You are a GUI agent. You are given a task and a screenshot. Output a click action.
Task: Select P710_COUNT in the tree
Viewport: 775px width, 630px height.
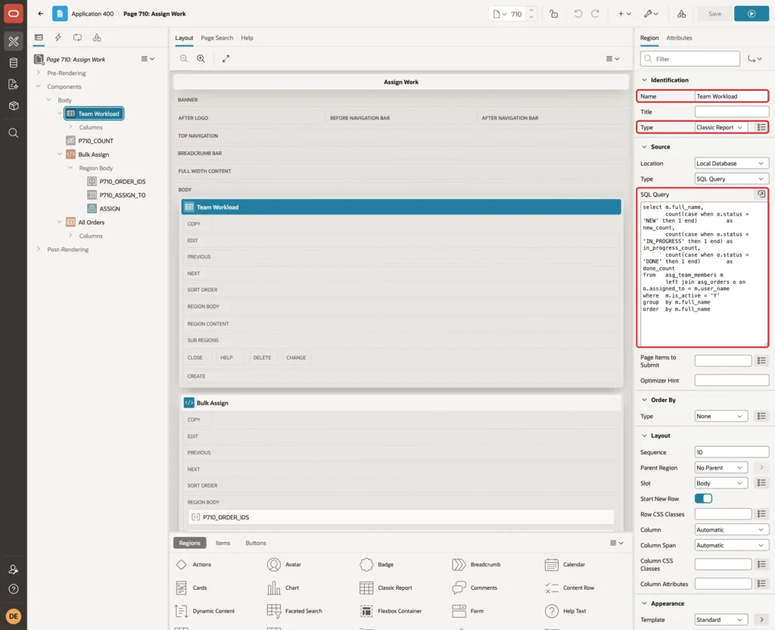(95, 141)
